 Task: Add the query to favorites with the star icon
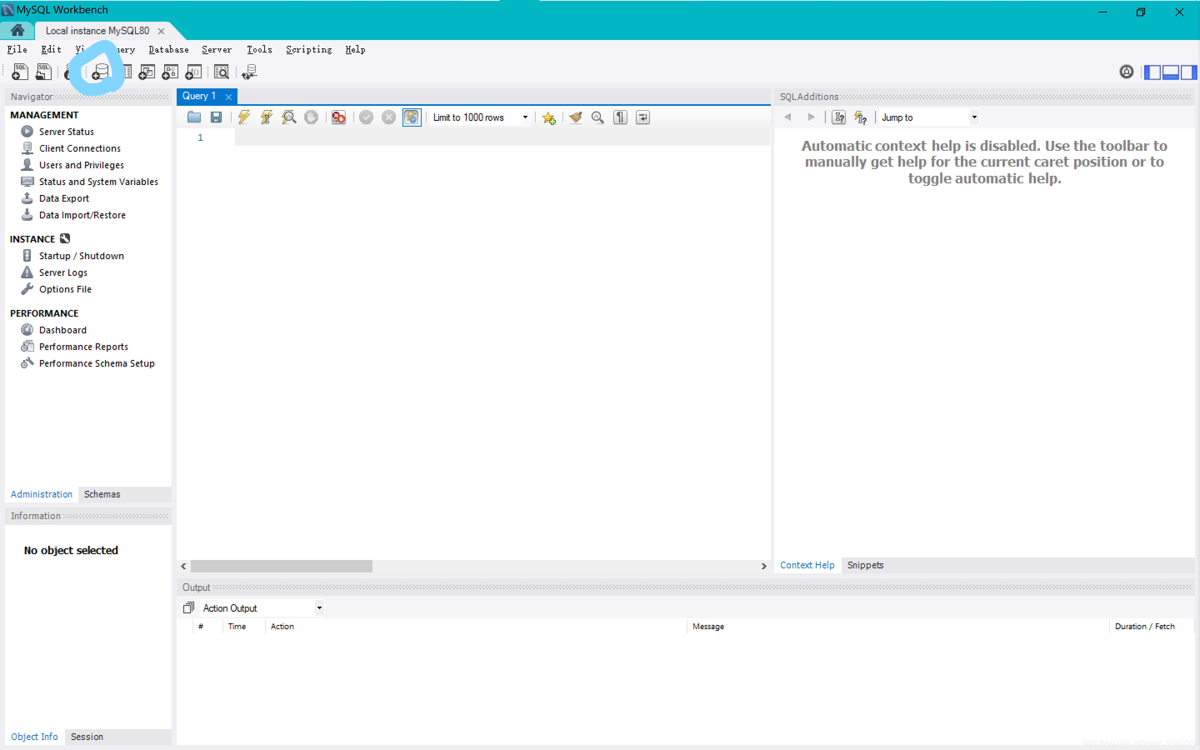click(x=548, y=117)
